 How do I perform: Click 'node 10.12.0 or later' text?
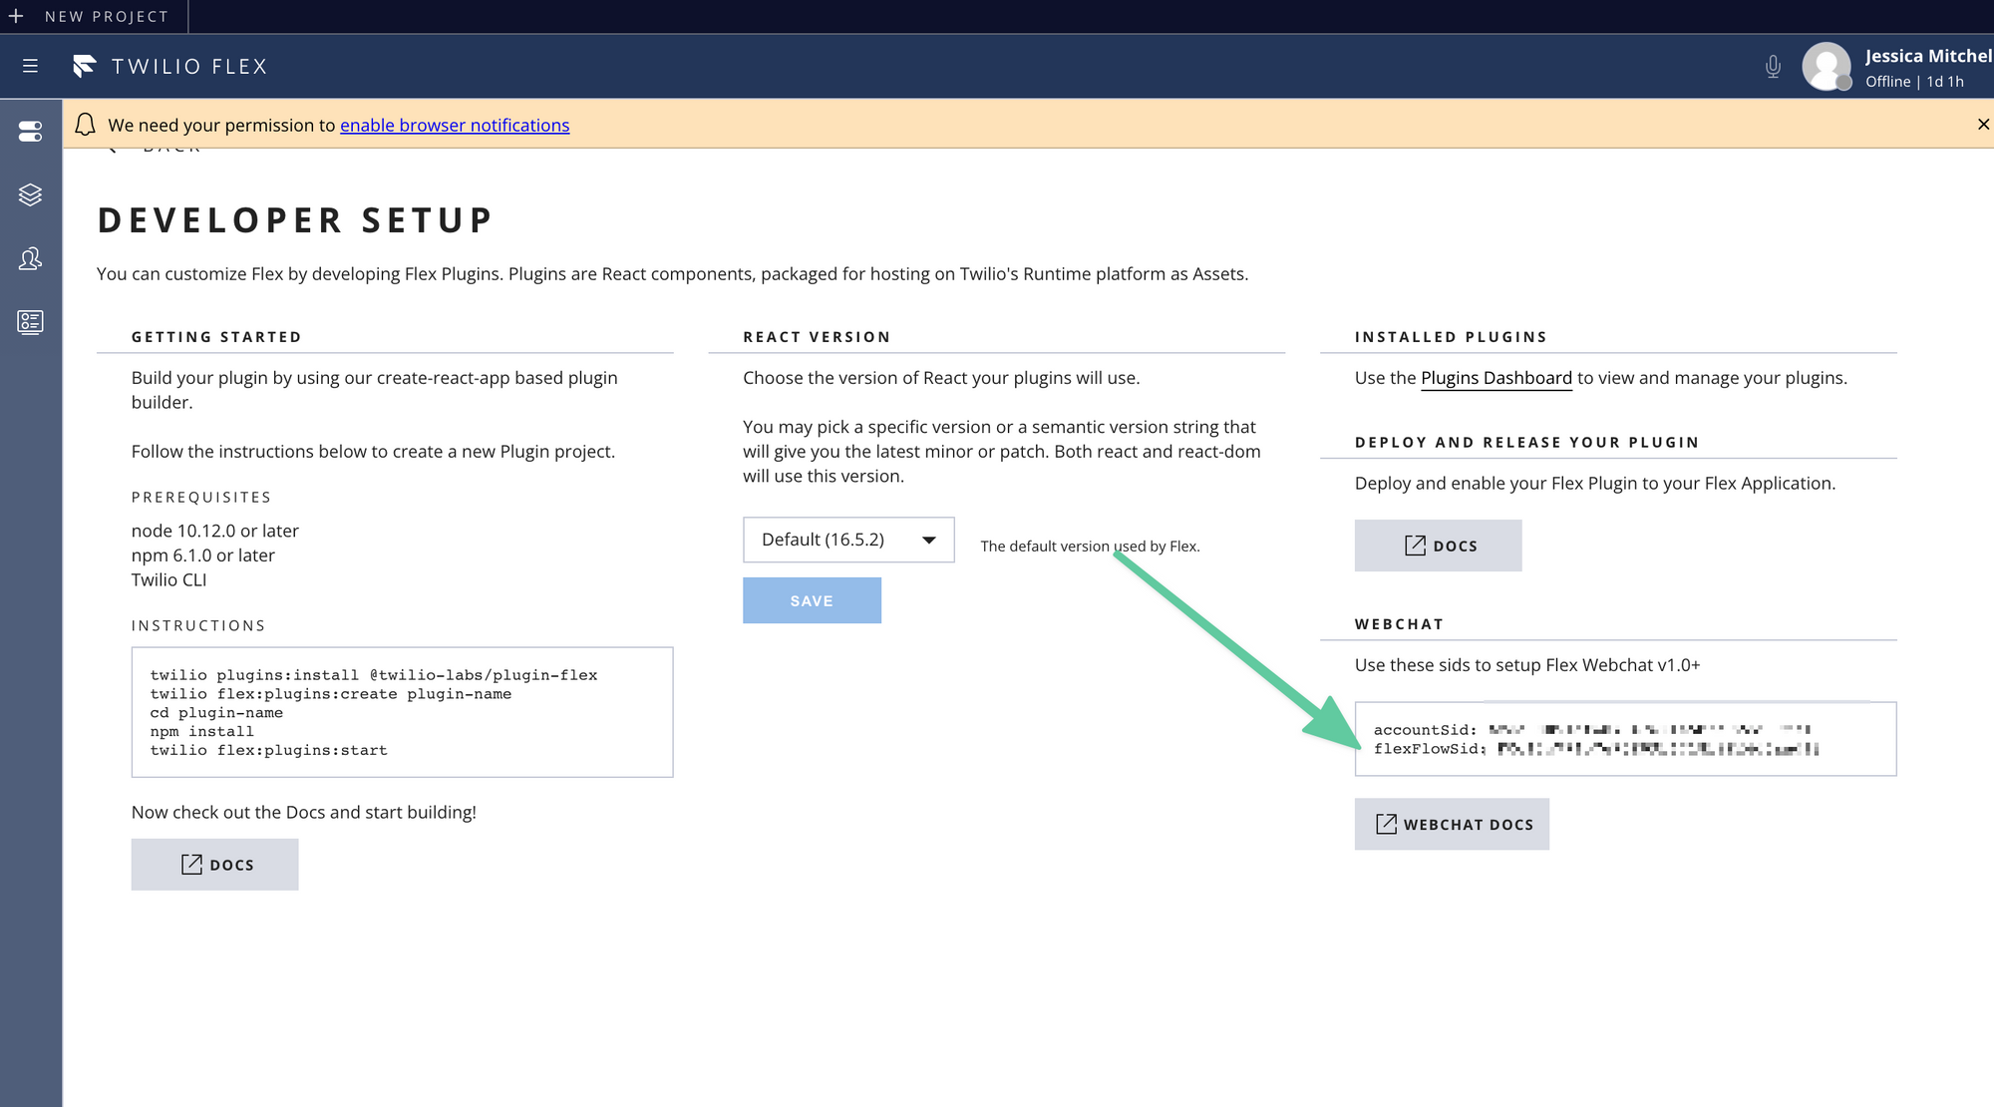[215, 531]
